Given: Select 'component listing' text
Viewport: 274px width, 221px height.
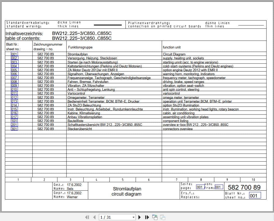Looking at the screenshot, I should pos(175,121).
